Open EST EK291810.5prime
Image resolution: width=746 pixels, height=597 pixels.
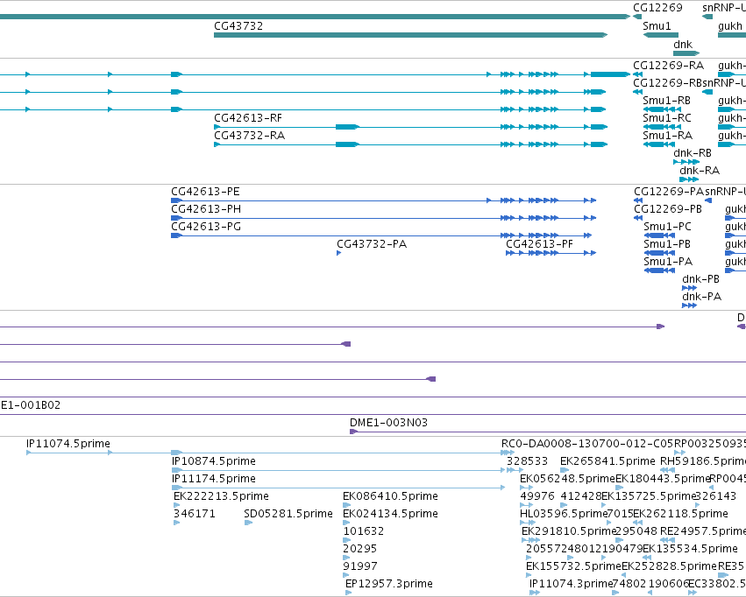570,531
